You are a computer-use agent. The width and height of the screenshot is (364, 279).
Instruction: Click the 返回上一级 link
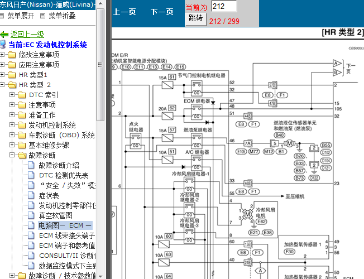pos(27,35)
